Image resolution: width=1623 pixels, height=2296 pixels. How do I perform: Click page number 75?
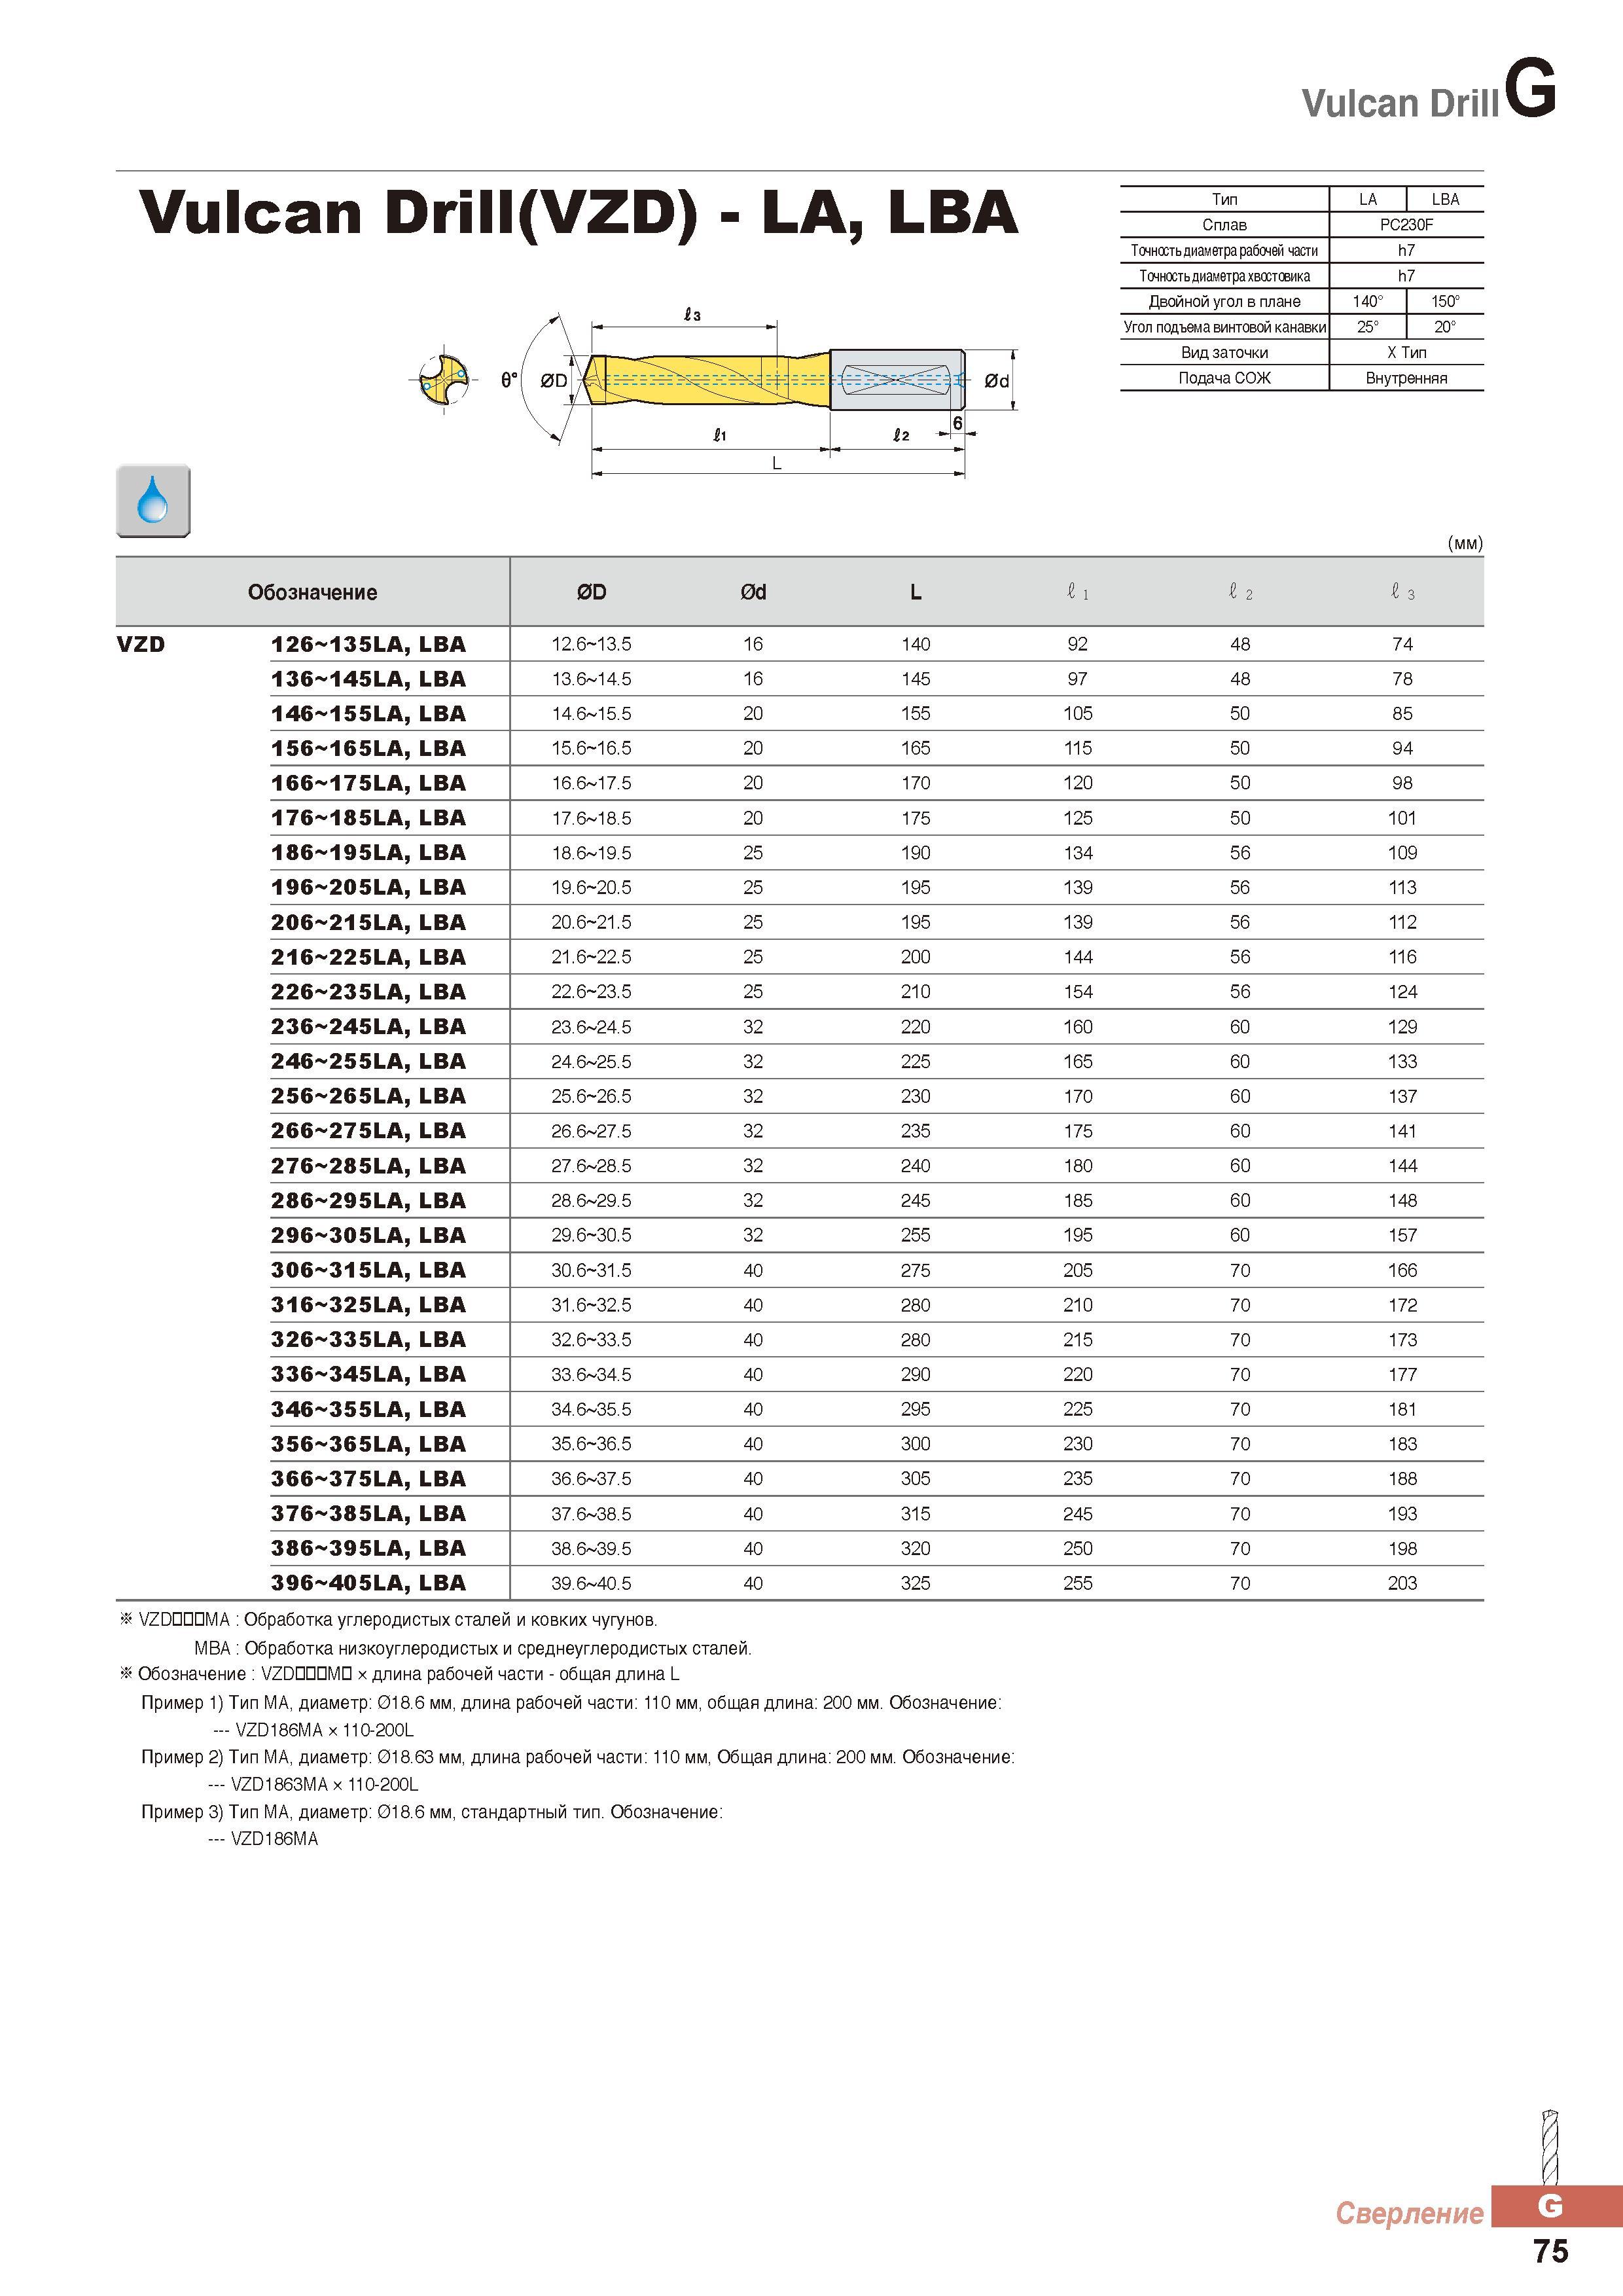1550,2251
